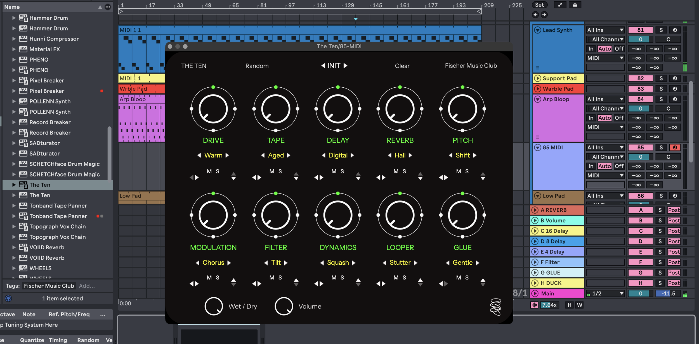
Task: Click Clear in The Ten plugin
Action: click(x=402, y=66)
